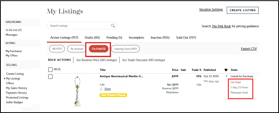Click the On Hold state text
279x113 pixels.
point(236,82)
